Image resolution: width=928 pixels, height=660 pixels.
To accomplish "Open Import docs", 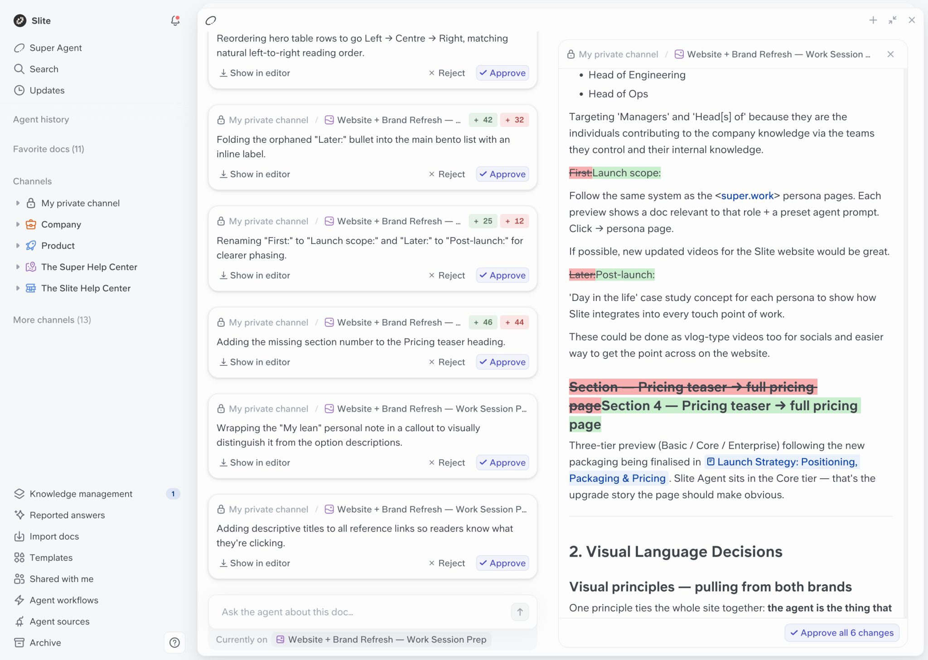I will (x=54, y=536).
